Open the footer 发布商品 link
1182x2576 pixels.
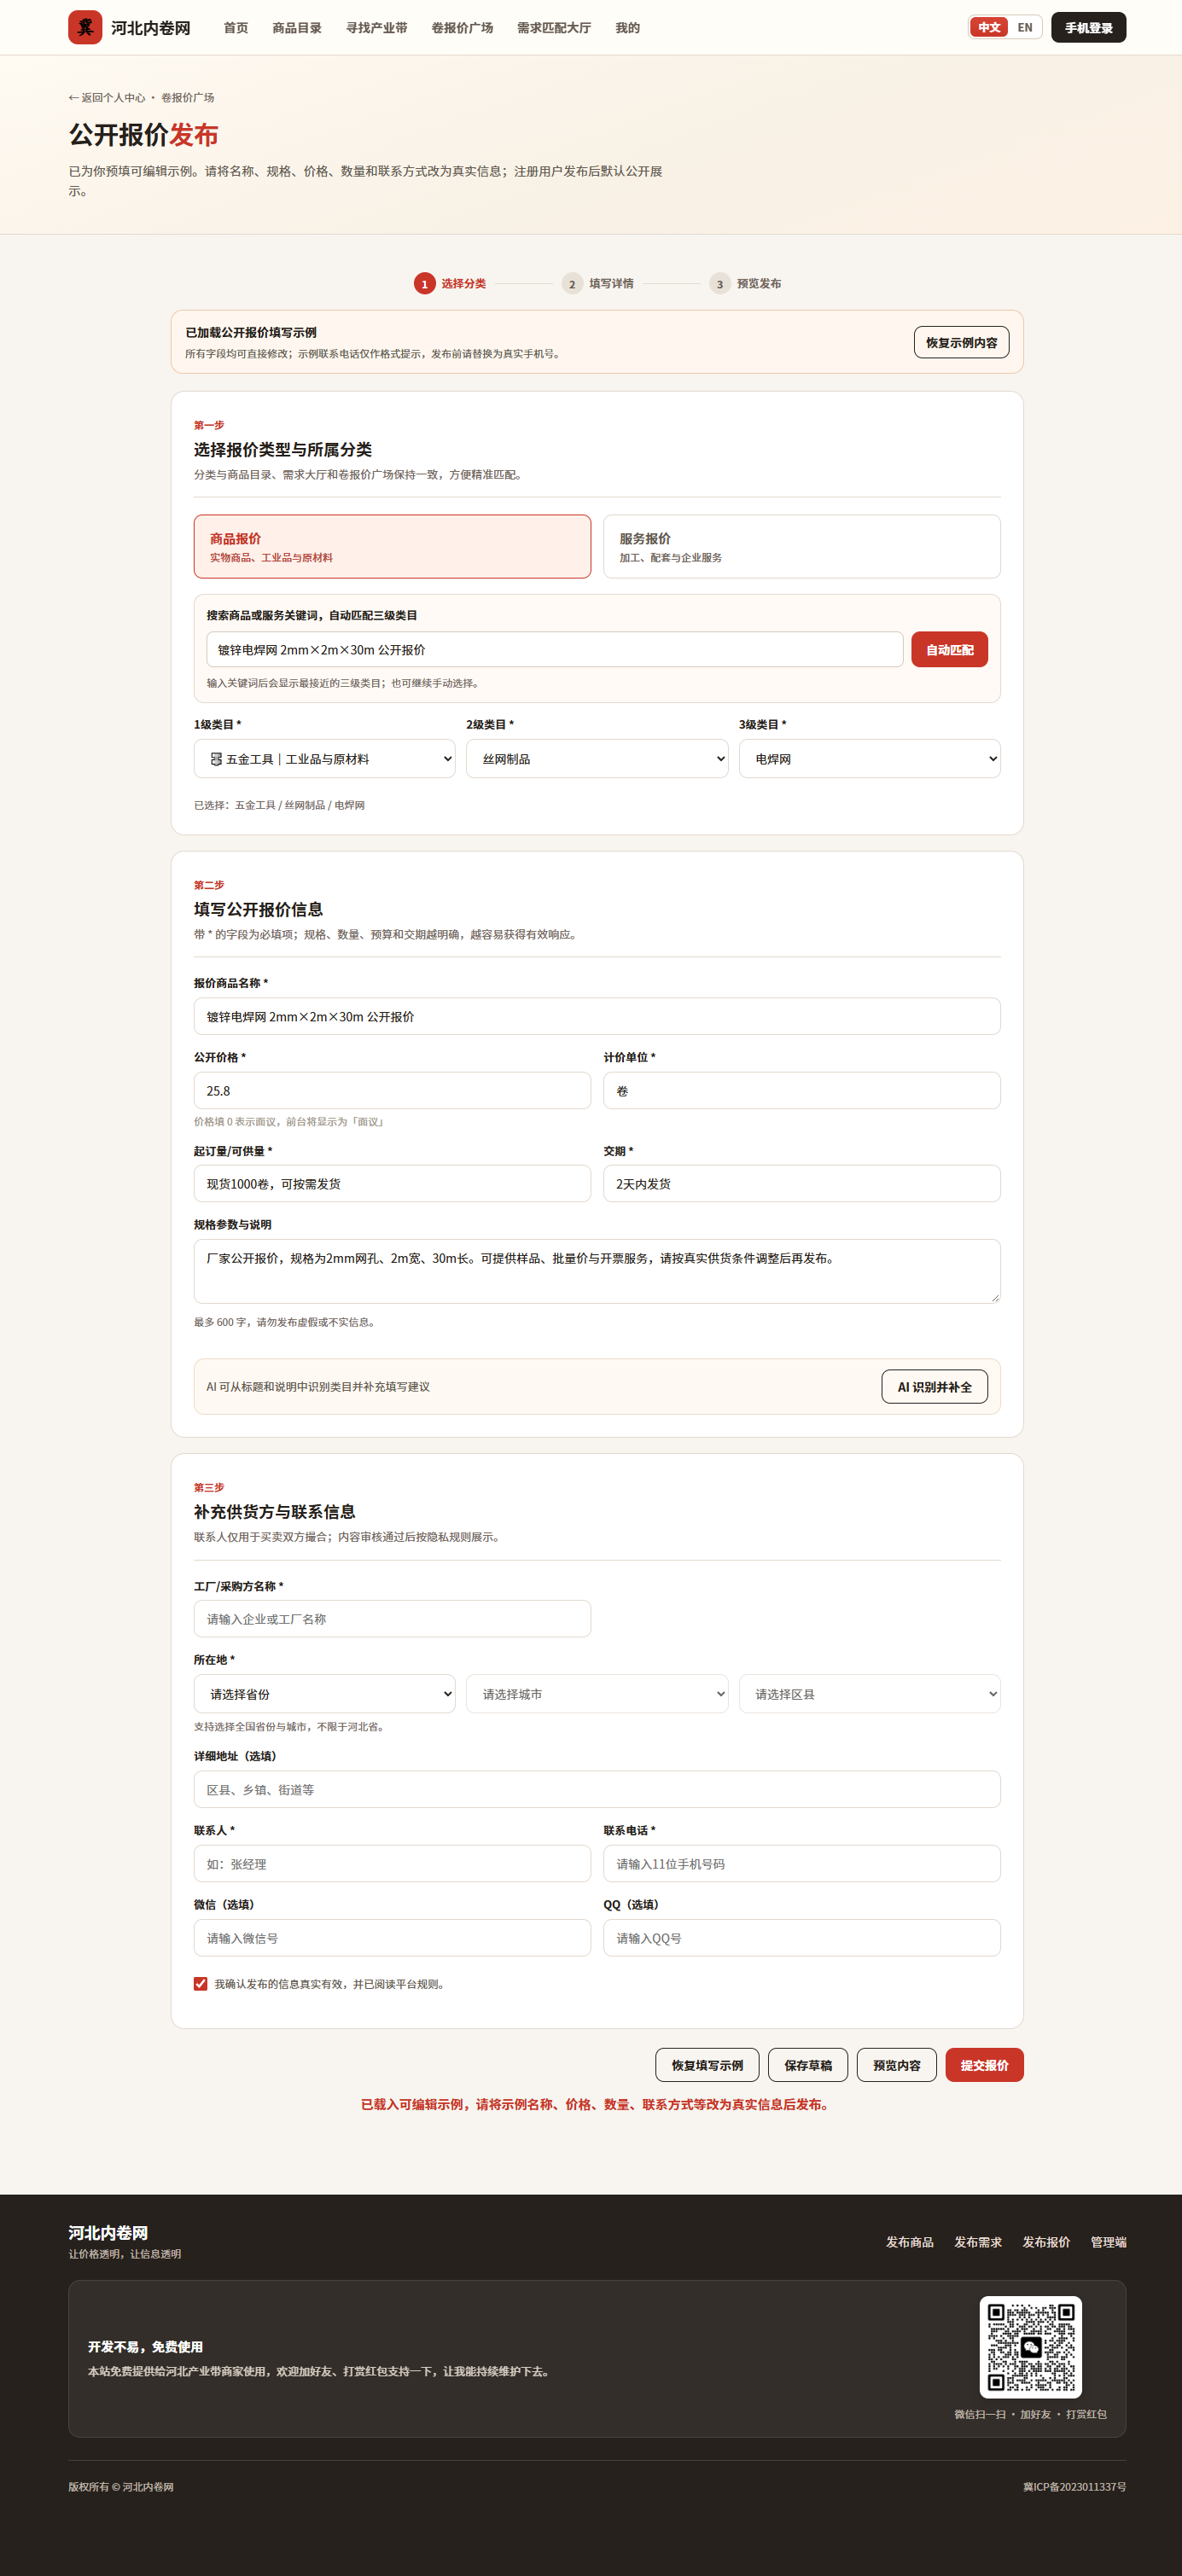tap(909, 2241)
